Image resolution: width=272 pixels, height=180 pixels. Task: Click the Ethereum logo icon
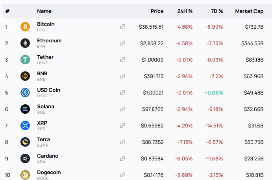(x=25, y=43)
